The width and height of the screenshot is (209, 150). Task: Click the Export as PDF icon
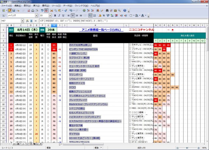[x=29, y=10]
